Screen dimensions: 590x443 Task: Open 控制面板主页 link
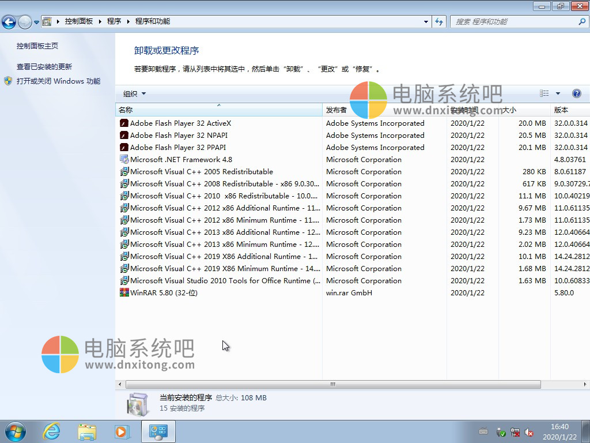click(x=37, y=46)
